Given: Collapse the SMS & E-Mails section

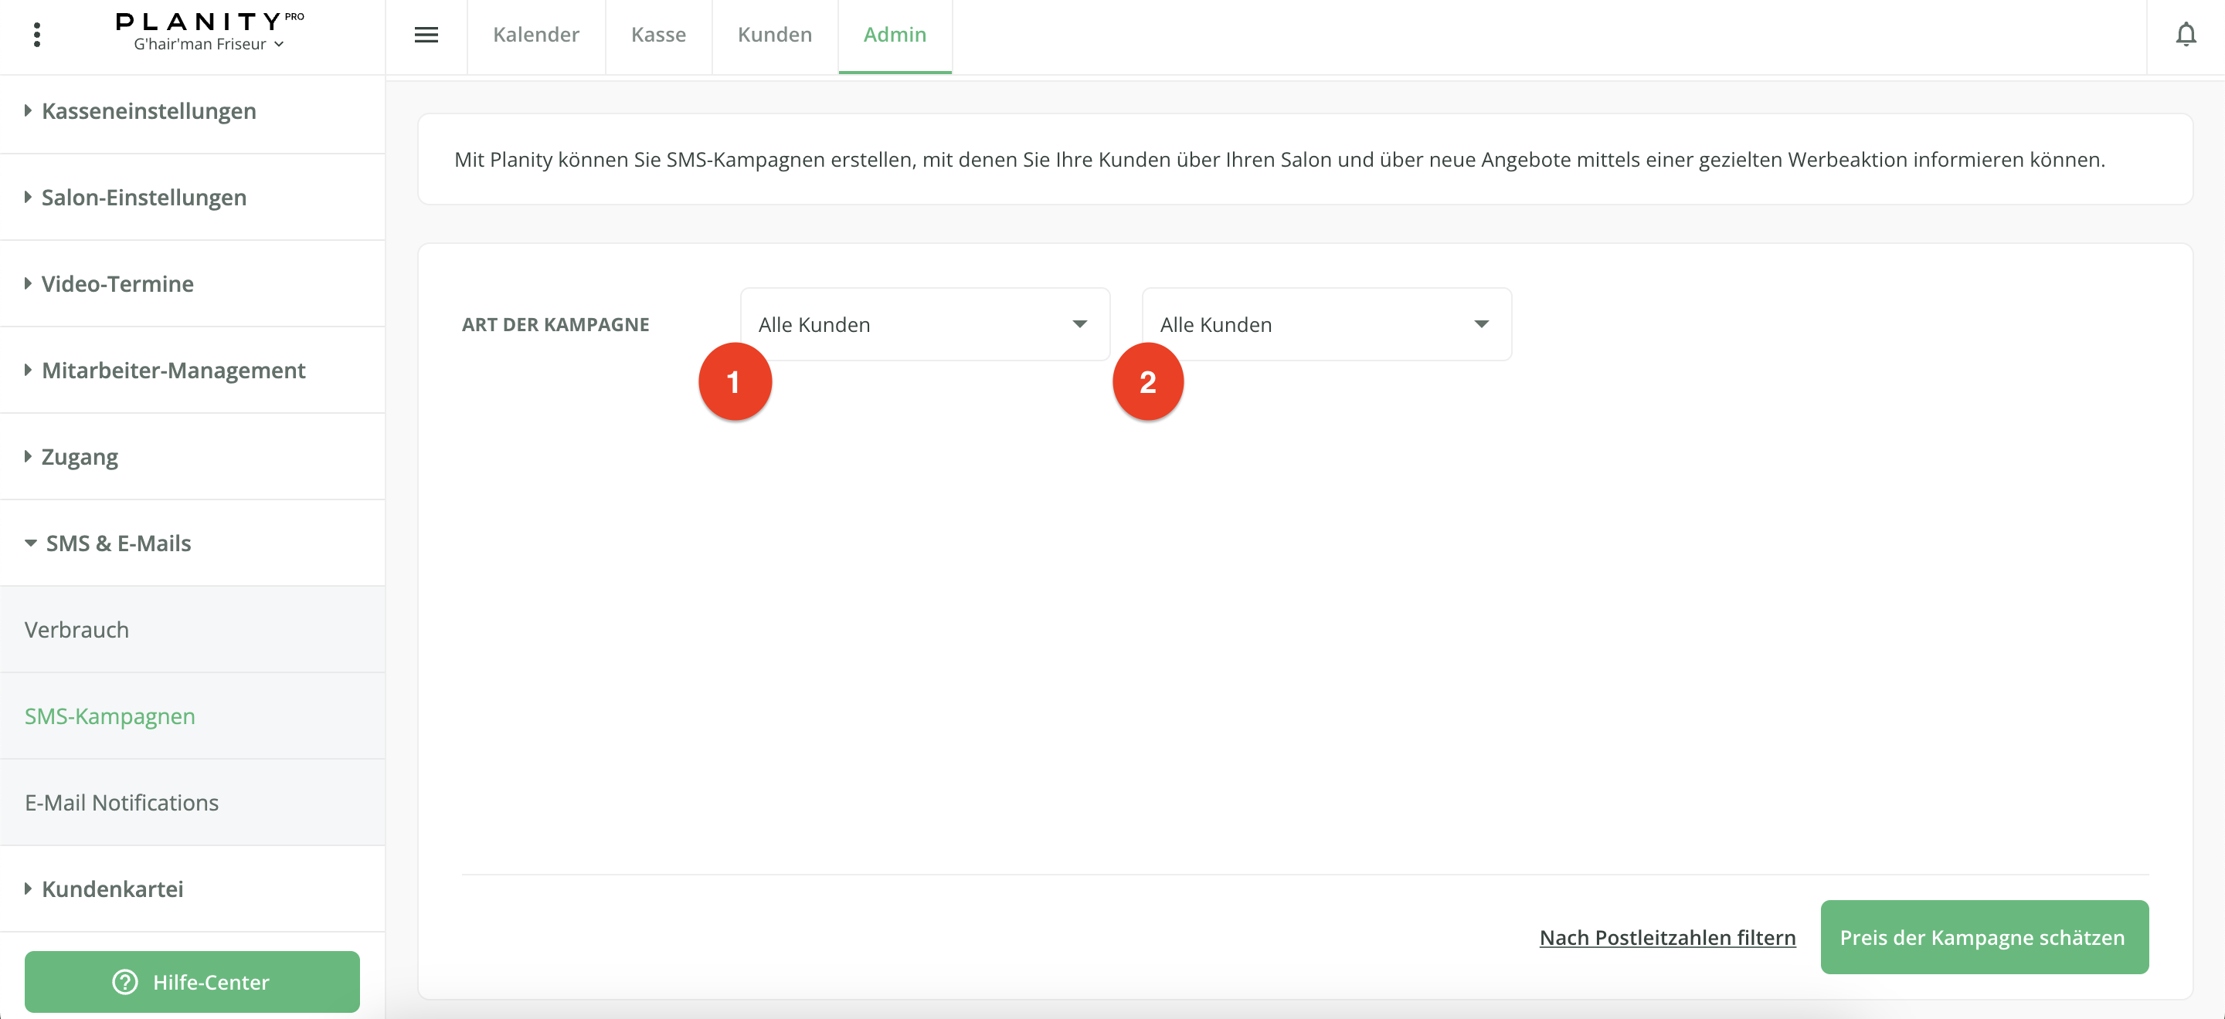Looking at the screenshot, I should click(x=117, y=543).
